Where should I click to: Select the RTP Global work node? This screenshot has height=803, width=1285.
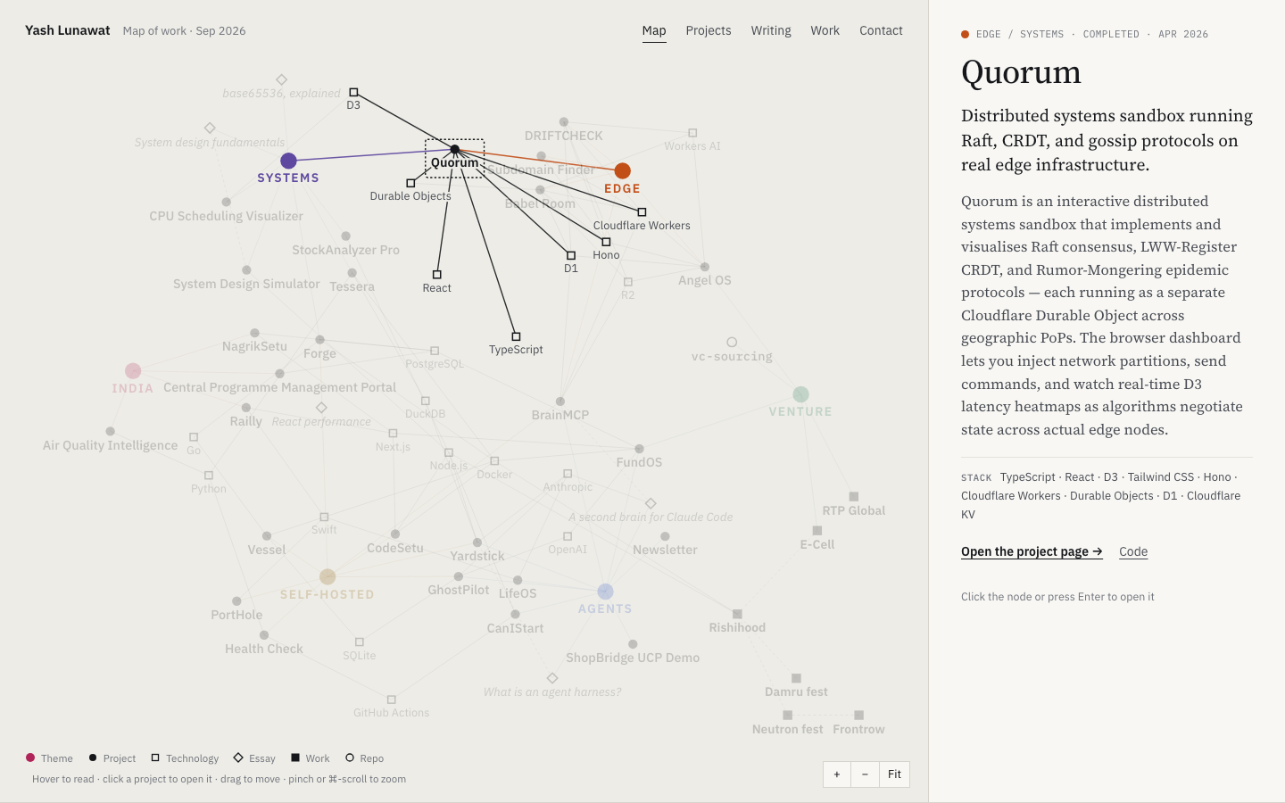(854, 497)
